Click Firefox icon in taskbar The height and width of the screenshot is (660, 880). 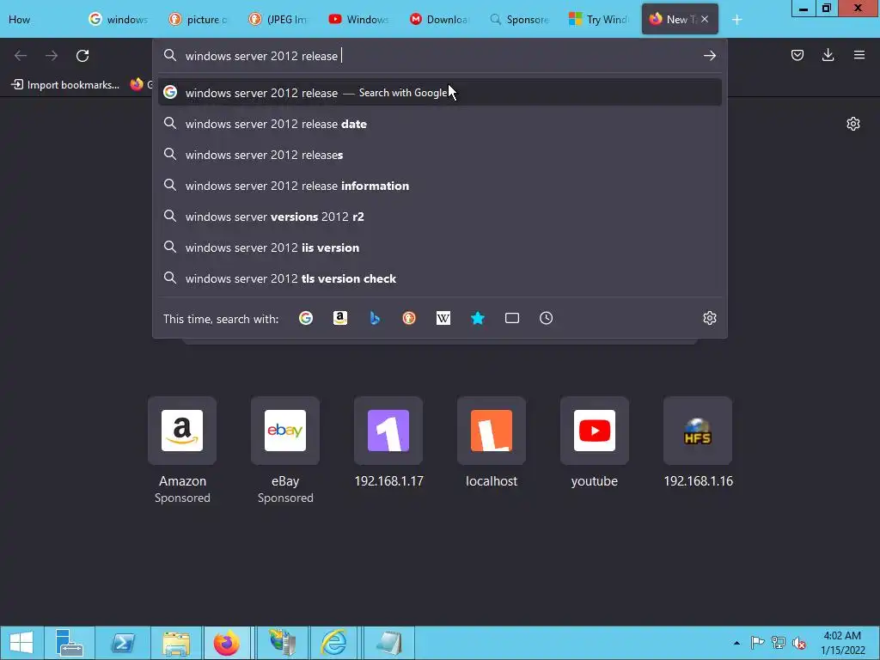click(x=227, y=643)
